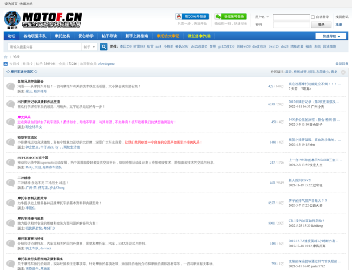Open the 摩托交易 navigation tab
Screen dimensions: 352x270
tap(62, 36)
